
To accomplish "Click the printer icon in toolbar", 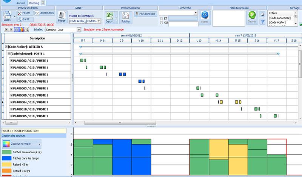I will [26, 30].
